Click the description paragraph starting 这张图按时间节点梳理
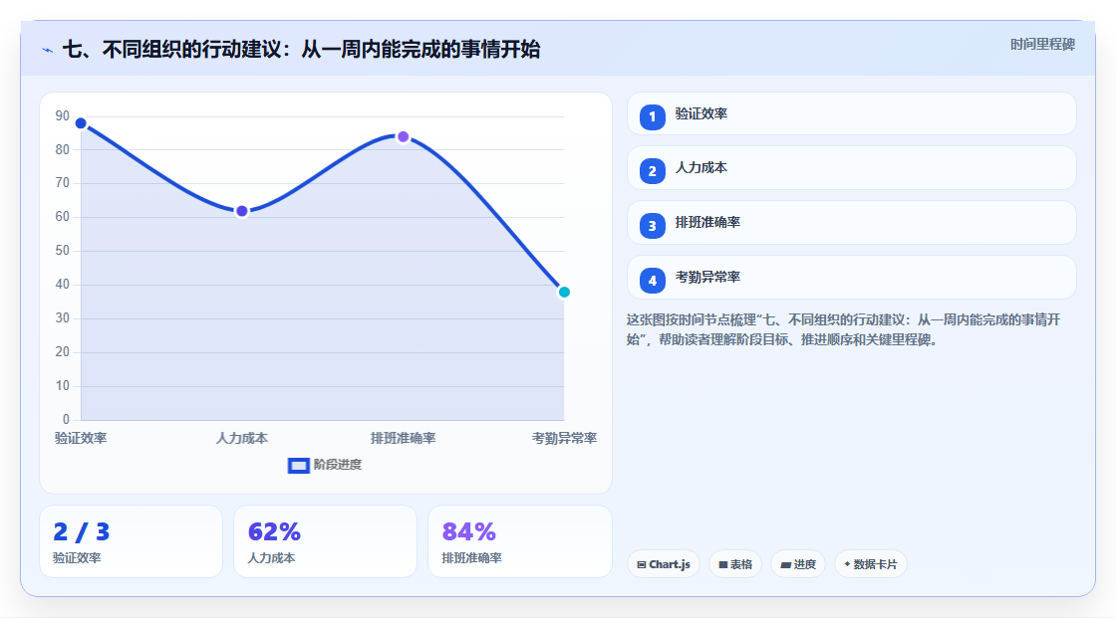Screen dimensions: 1116x618 pyautogui.click(x=843, y=329)
